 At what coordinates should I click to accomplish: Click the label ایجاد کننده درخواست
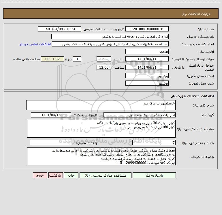198,44
